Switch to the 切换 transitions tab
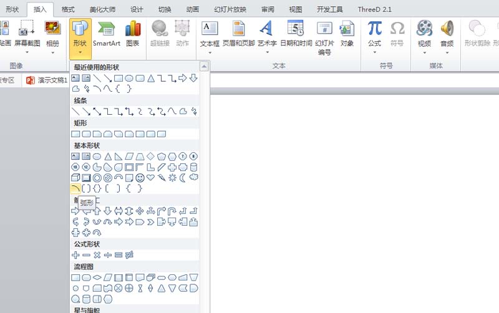Viewport: 499px width, 313px height. (165, 9)
